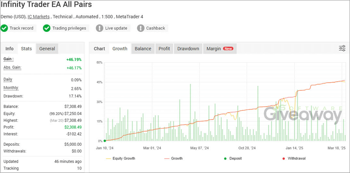
Task: Click the Jan 10, '24 axis label
Action: click(105, 148)
